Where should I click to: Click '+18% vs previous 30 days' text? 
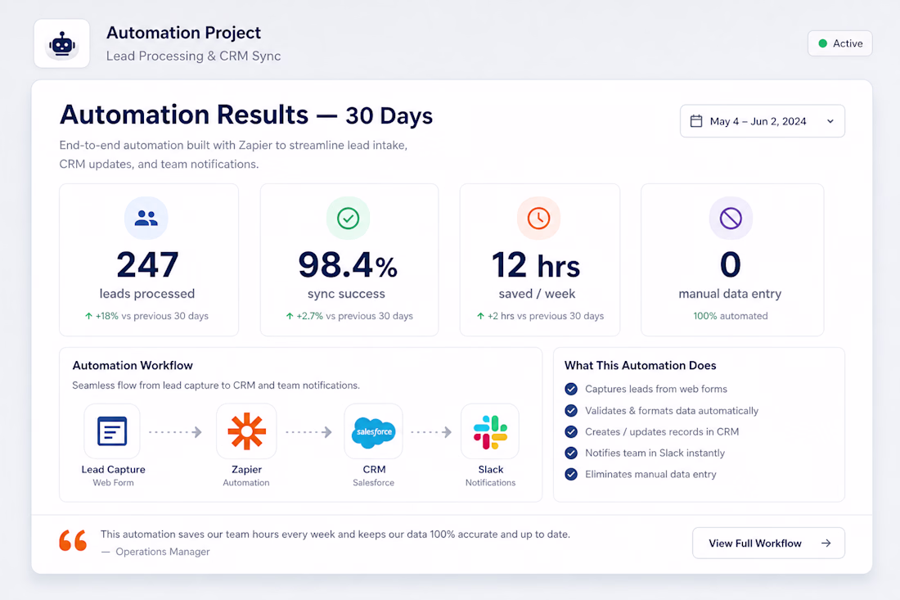151,316
